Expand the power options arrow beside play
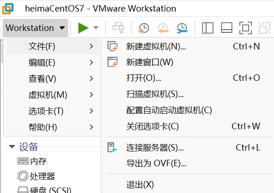The width and height of the screenshot is (274, 193). pos(96,28)
